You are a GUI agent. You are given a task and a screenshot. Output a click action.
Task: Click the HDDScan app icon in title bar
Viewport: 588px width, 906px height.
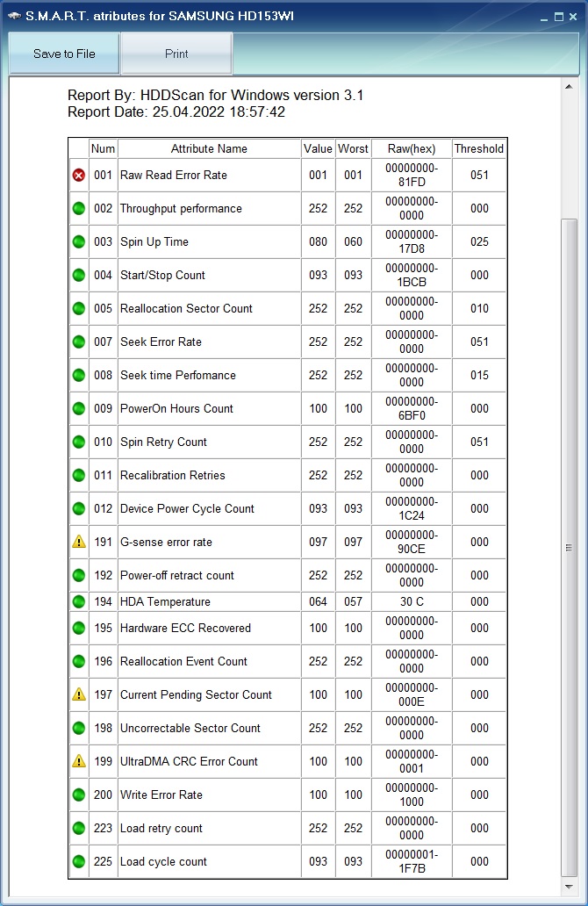(14, 16)
